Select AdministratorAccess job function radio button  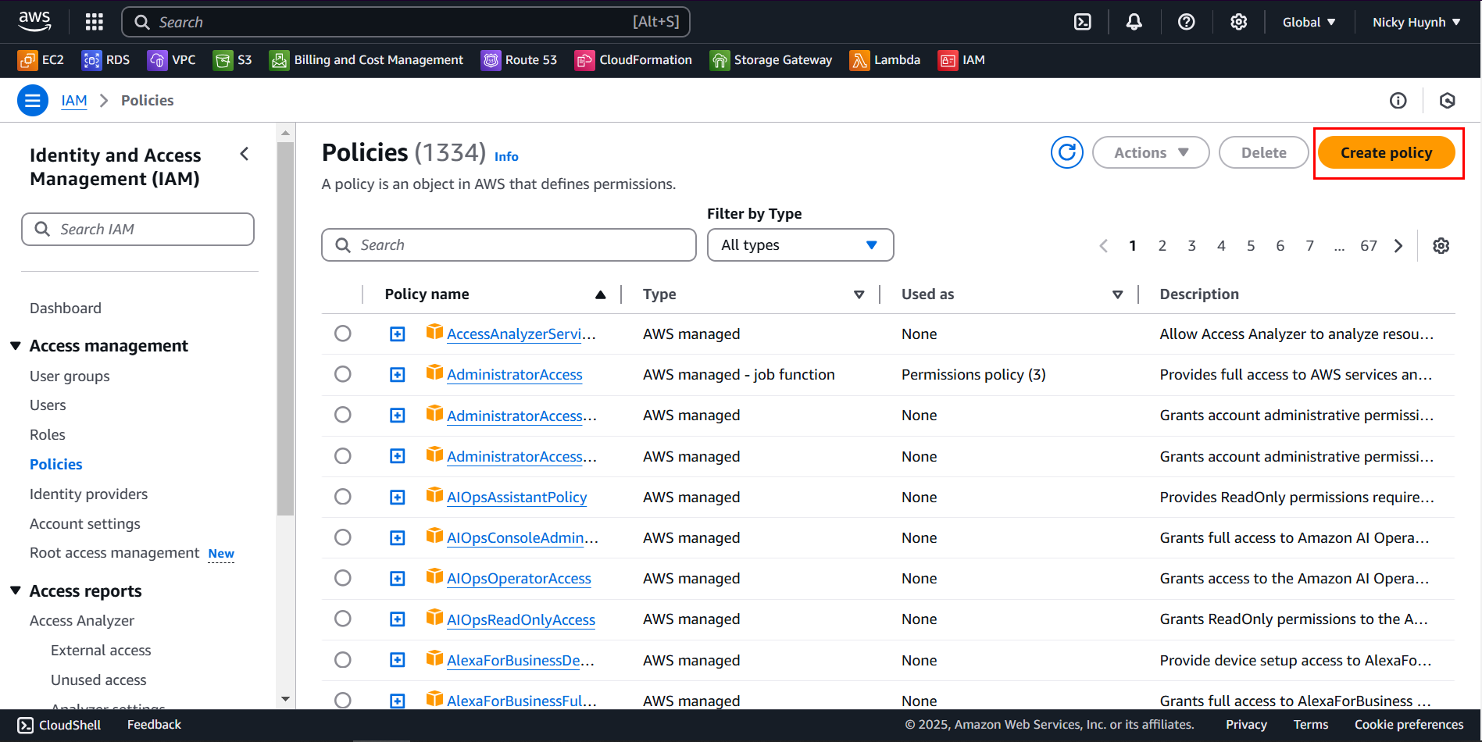343,374
